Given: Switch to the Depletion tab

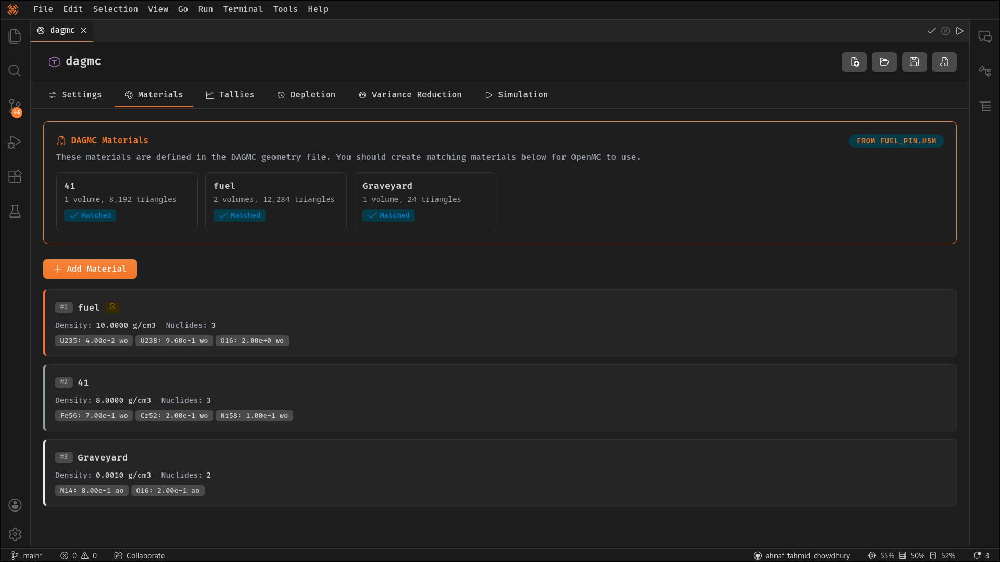Looking at the screenshot, I should tap(306, 95).
